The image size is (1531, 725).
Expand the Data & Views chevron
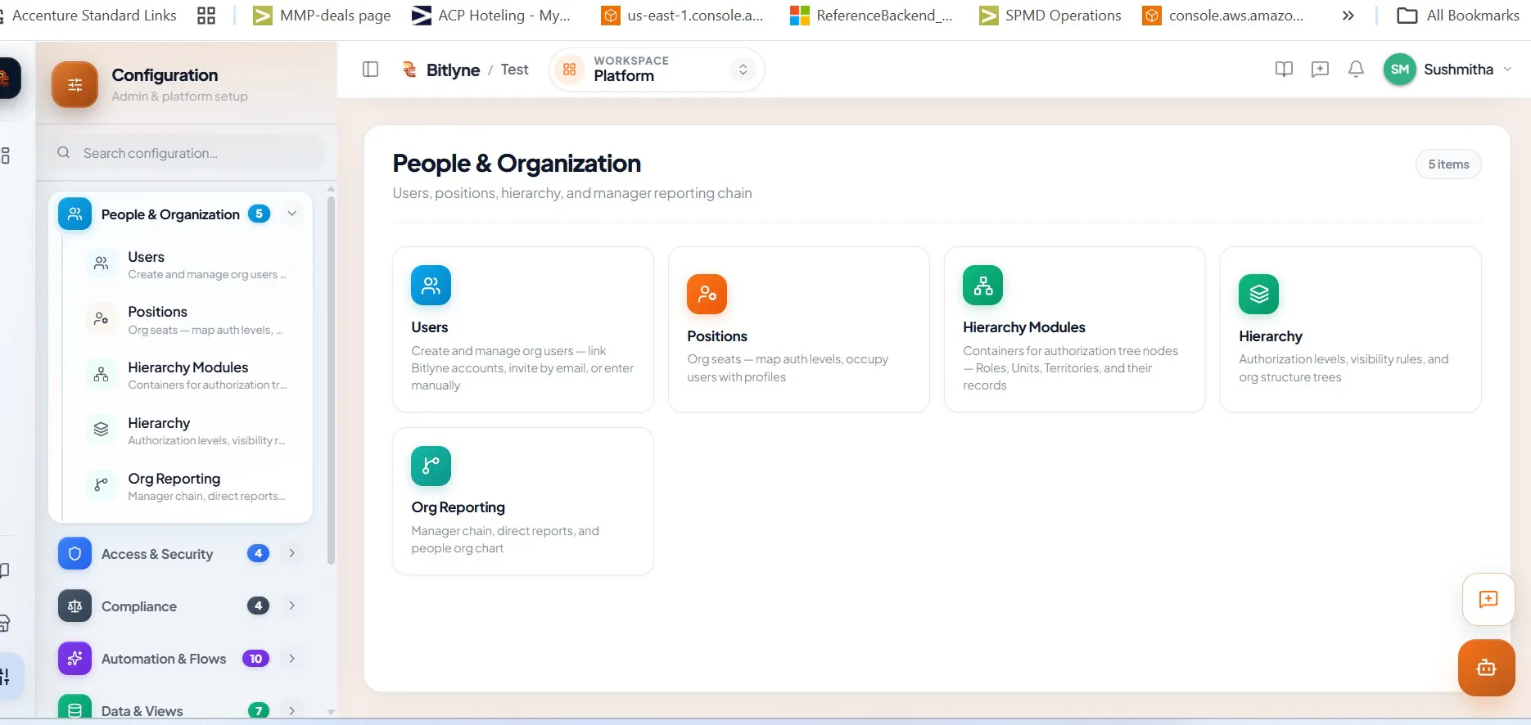pyautogui.click(x=292, y=710)
